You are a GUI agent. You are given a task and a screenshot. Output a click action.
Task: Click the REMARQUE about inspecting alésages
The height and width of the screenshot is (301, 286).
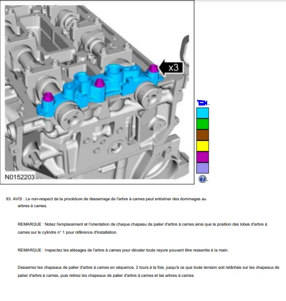(123, 250)
